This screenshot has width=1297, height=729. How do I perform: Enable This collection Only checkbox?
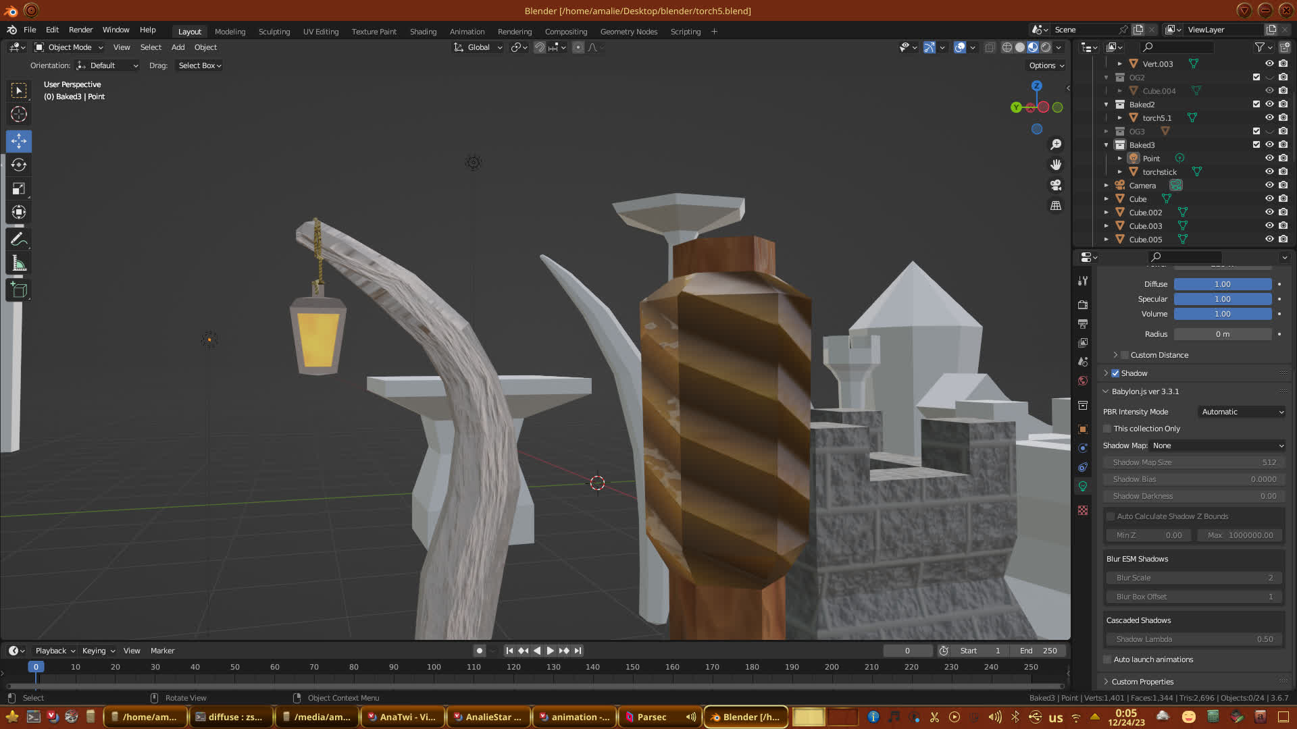tap(1107, 429)
